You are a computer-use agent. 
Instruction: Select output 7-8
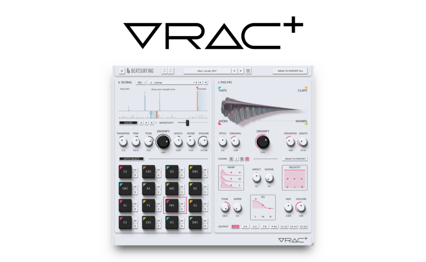point(264,227)
